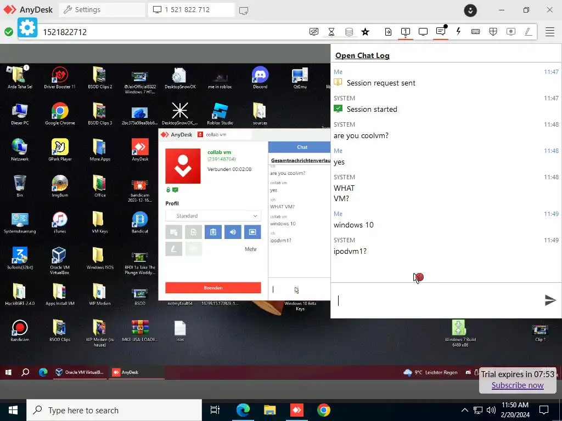Click the session recording icon in toolbar

coord(511,32)
